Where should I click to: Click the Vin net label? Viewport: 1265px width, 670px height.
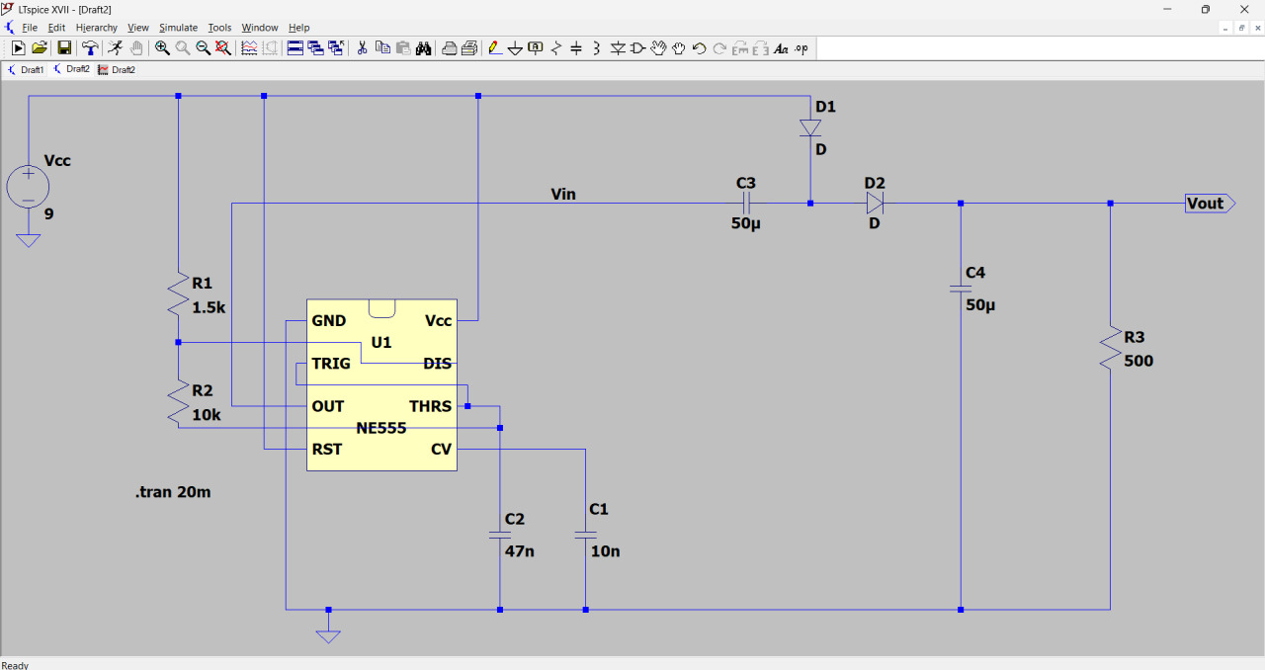(563, 195)
